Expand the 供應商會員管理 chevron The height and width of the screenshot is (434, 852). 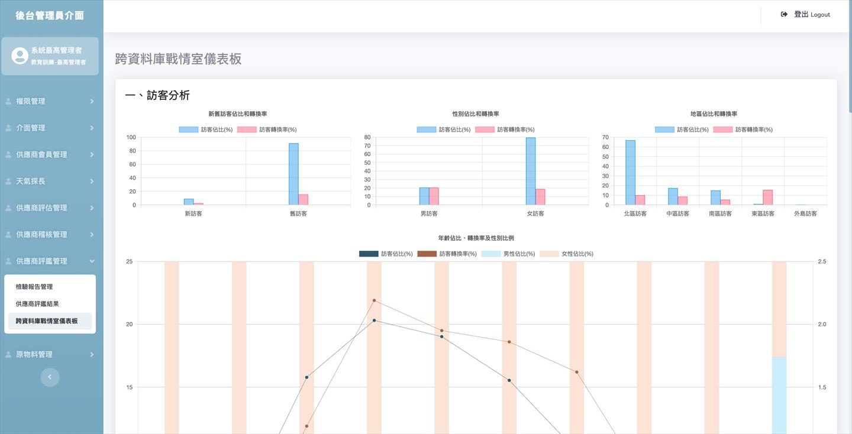click(92, 154)
